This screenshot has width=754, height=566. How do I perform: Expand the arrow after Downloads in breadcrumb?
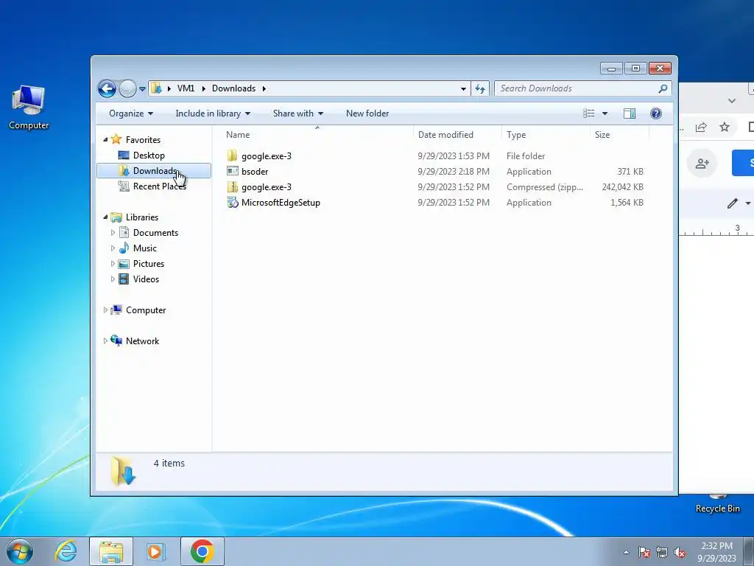264,88
